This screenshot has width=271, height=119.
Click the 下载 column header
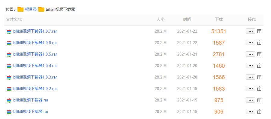point(219,19)
